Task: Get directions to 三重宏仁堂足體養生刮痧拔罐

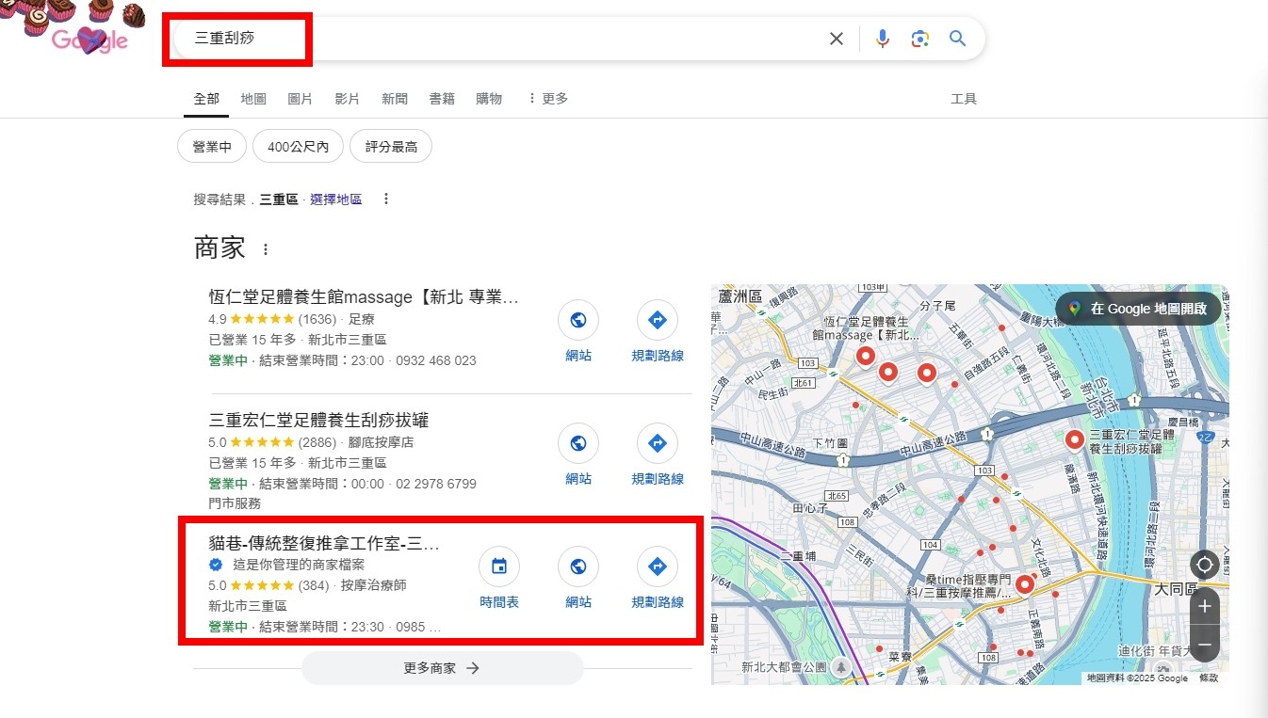Action: [658, 455]
